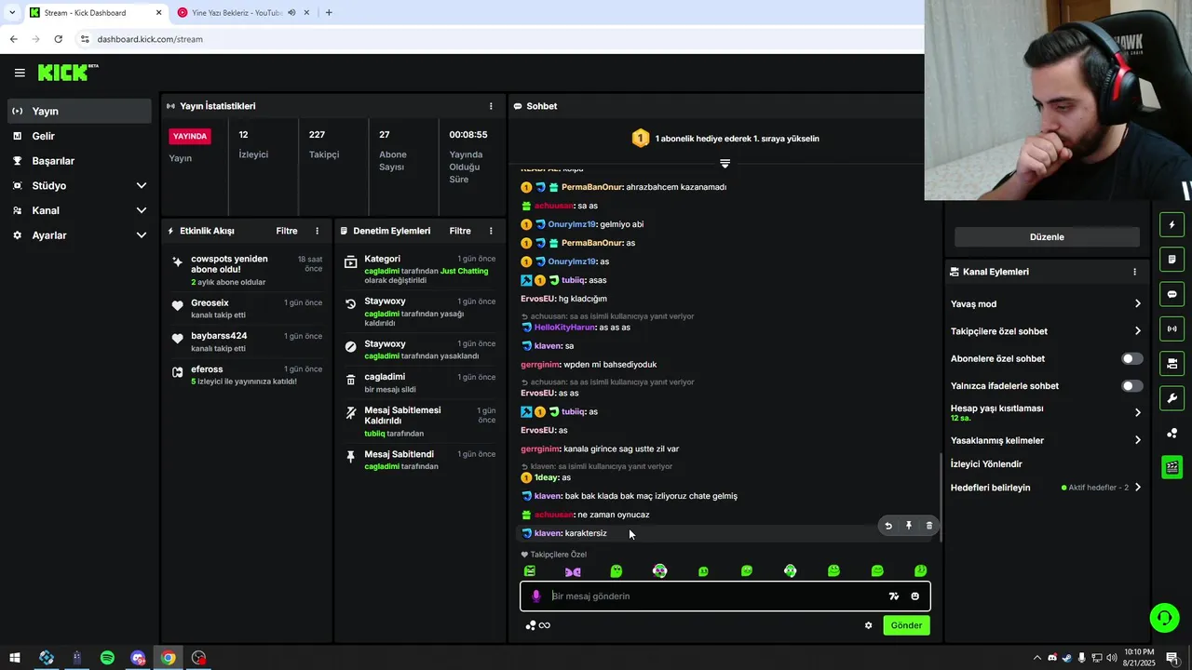Open the green clapperboard clips icon

[x=1172, y=467]
